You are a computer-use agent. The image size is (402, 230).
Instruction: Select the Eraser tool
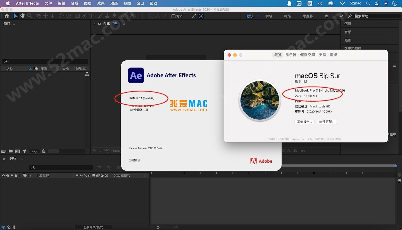click(114, 16)
